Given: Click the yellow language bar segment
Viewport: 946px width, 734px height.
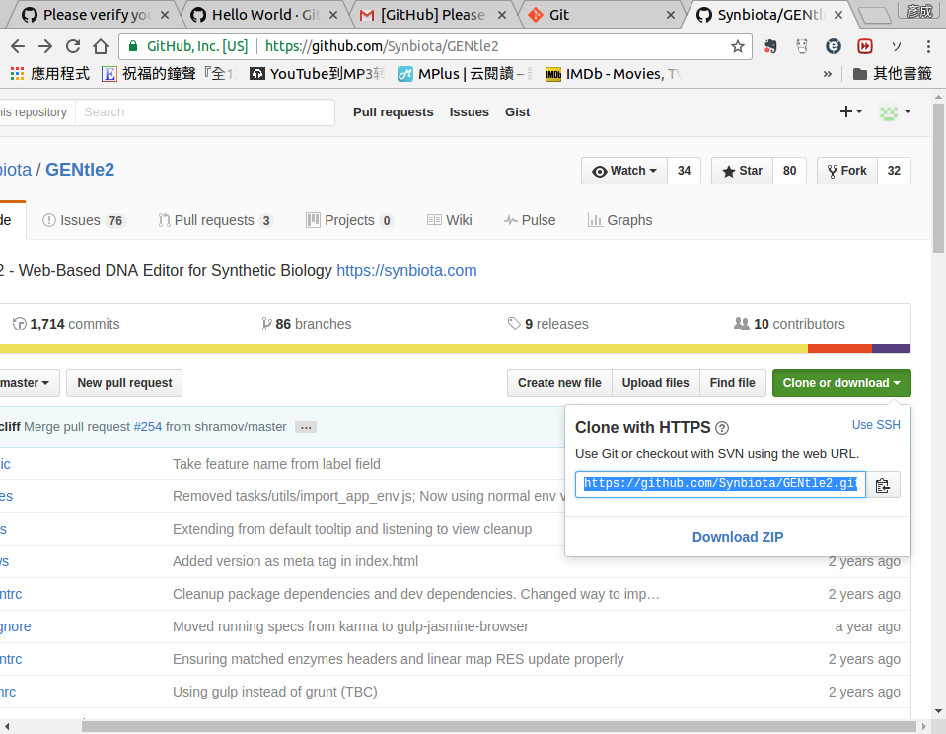Looking at the screenshot, I should [403, 349].
